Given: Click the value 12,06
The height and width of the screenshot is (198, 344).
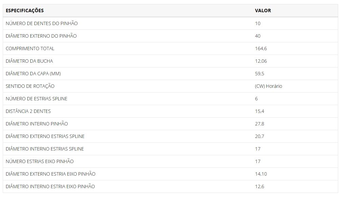Looking at the screenshot, I should 261,61.
